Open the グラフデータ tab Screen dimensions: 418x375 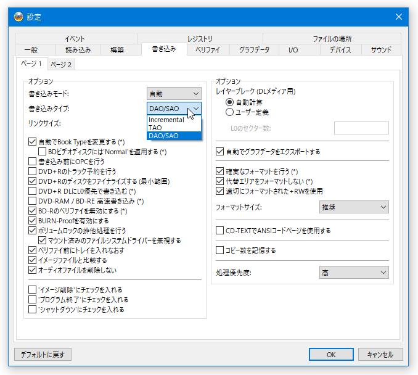tap(254, 50)
